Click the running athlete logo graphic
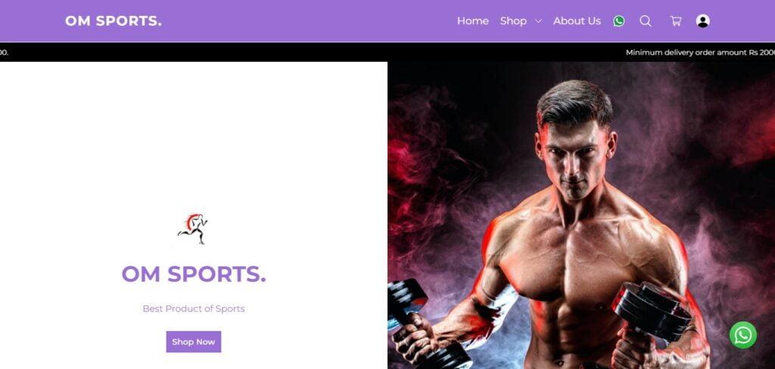The image size is (775, 369). point(193,228)
